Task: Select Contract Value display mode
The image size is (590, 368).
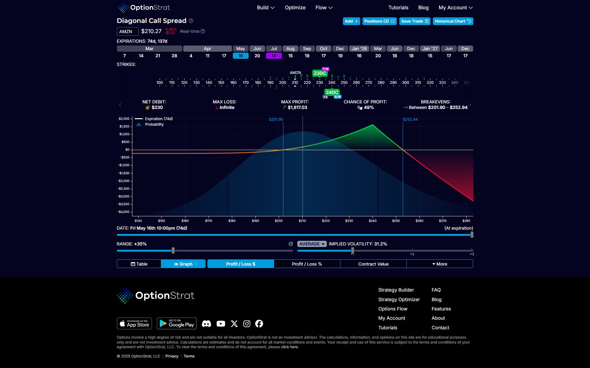Action: tap(373, 264)
